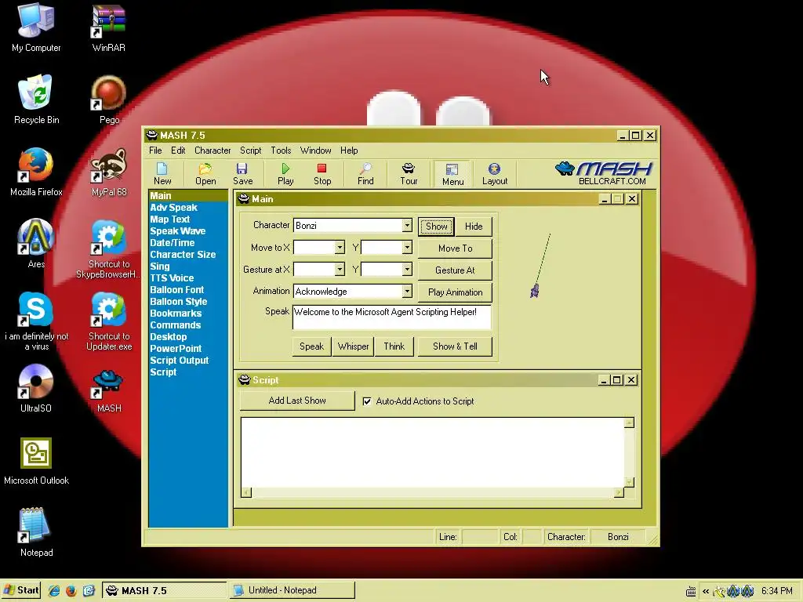Launch the Tour toolbar icon
The height and width of the screenshot is (602, 803).
409,173
